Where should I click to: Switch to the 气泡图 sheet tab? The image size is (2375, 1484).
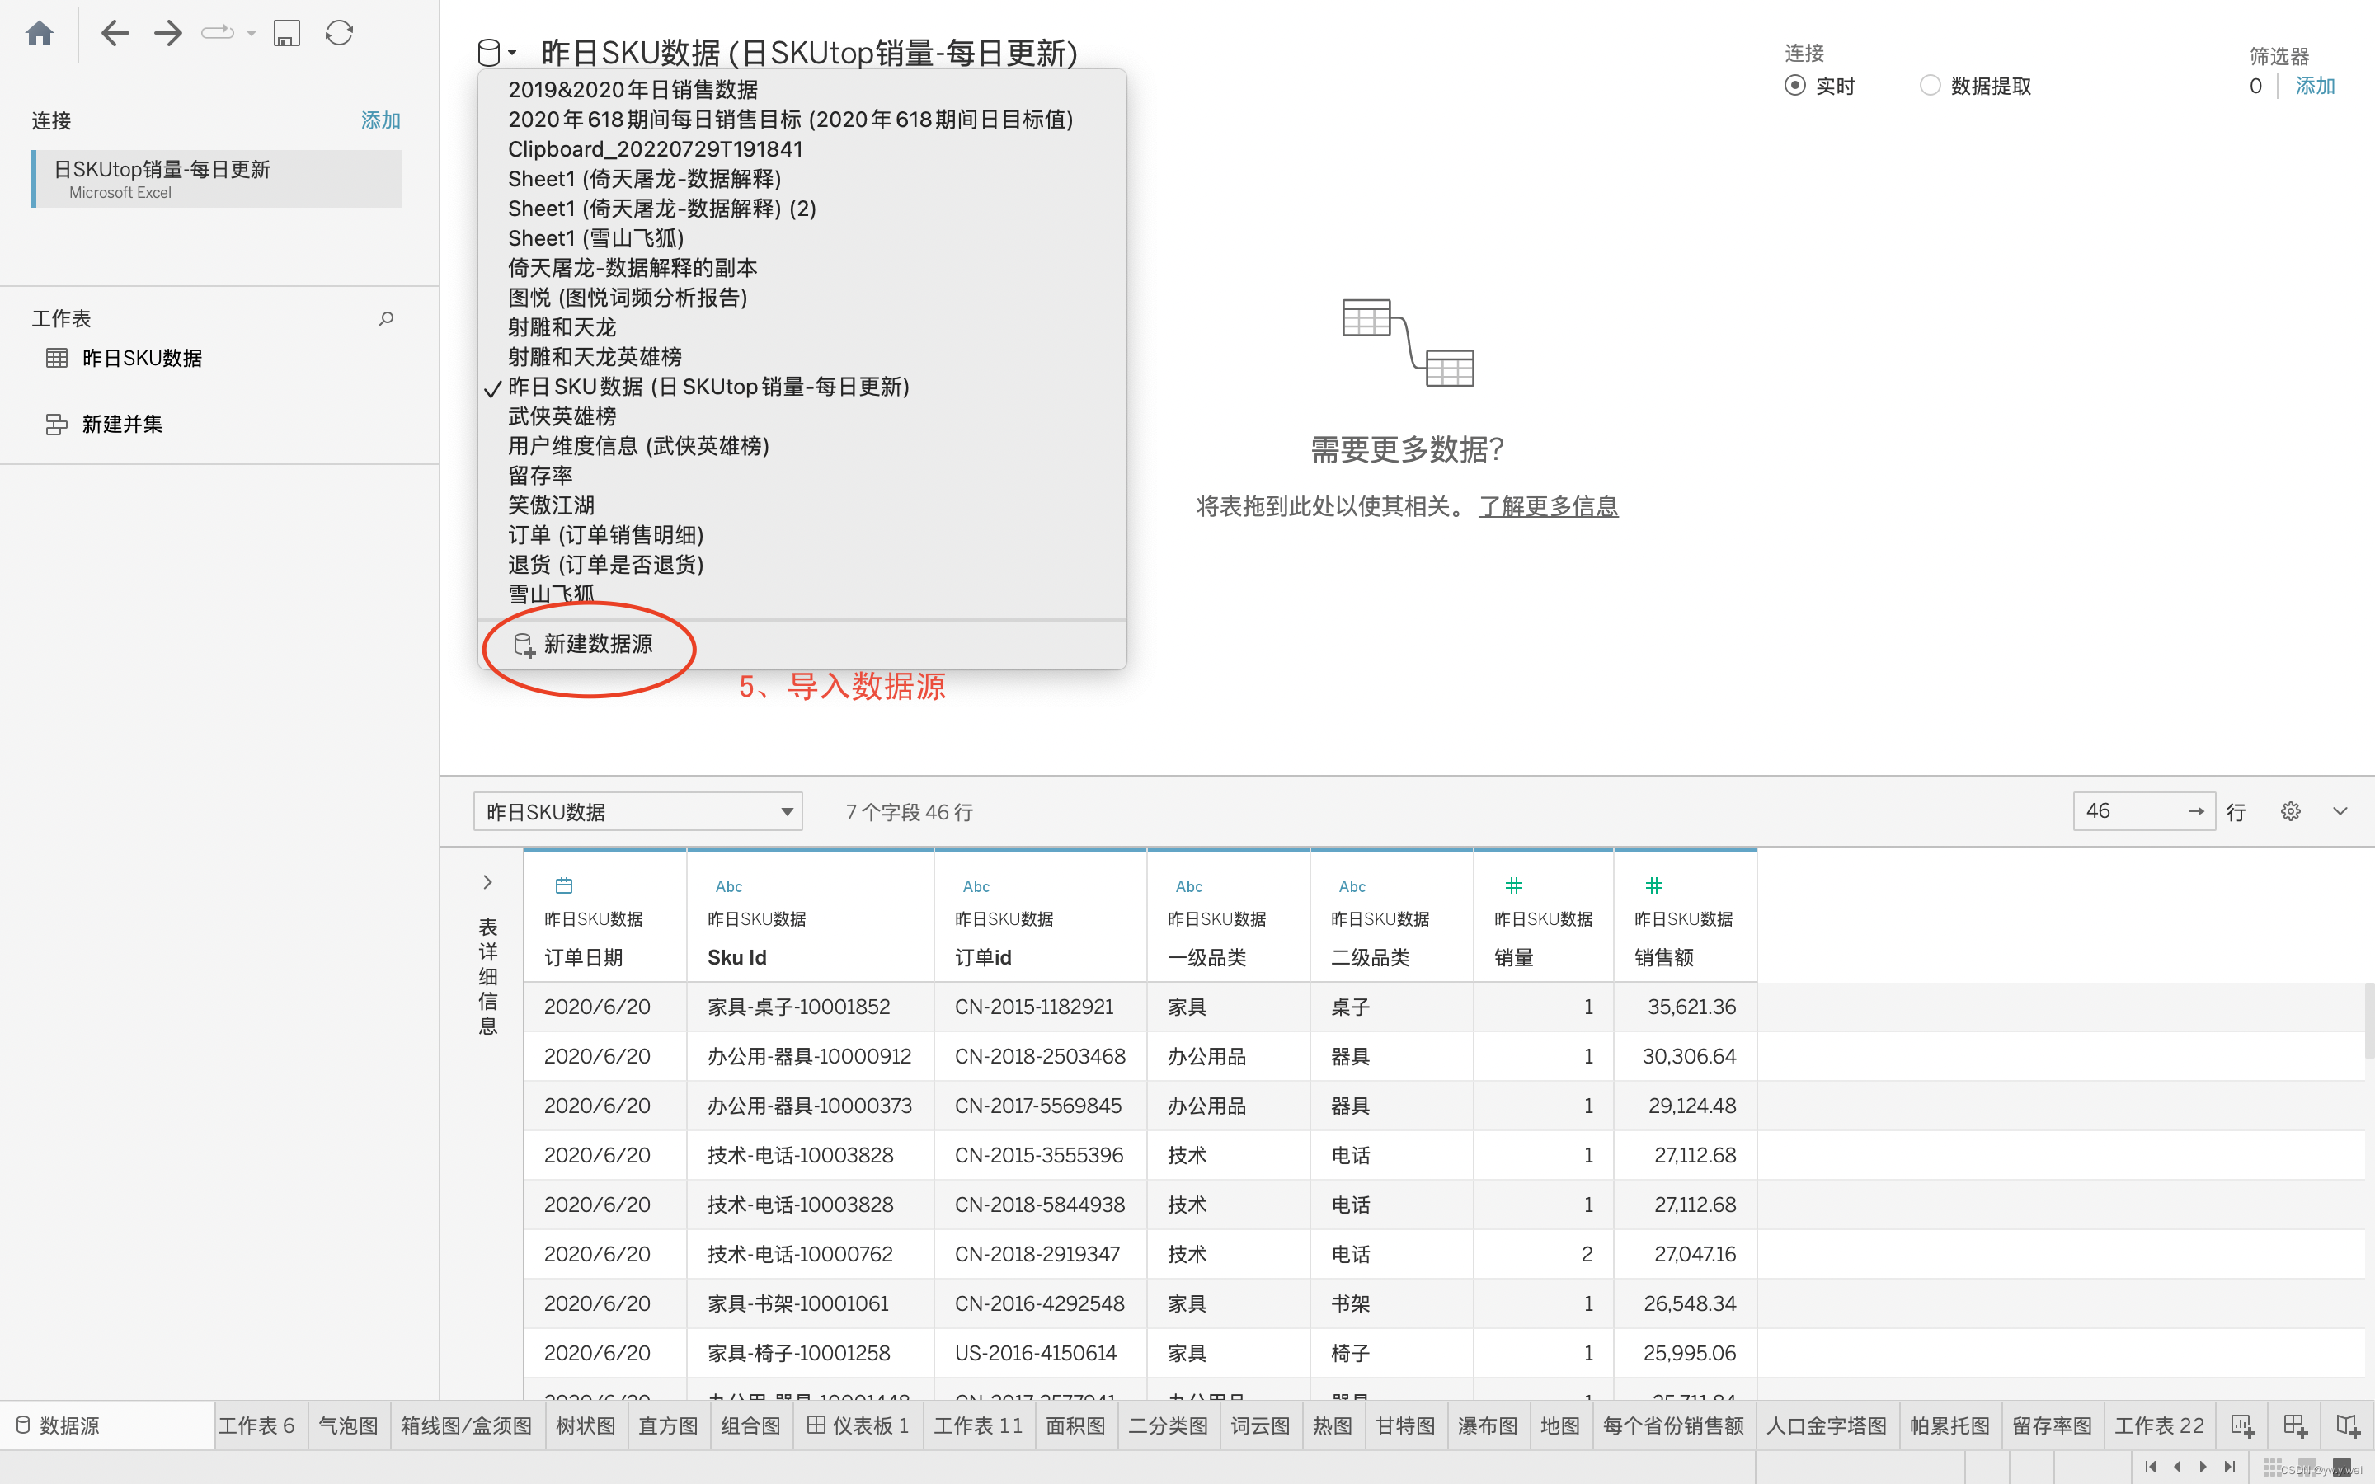348,1425
